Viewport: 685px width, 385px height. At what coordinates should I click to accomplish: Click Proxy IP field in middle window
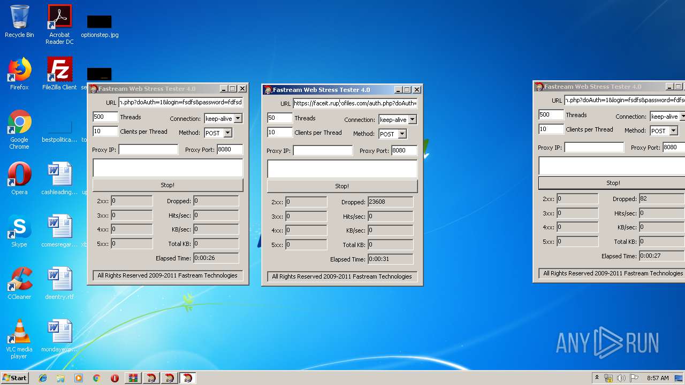[323, 151]
